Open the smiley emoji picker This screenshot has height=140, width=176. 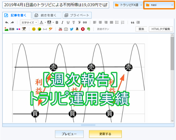point(34,29)
